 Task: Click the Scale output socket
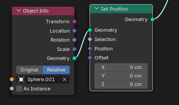coord(74,49)
